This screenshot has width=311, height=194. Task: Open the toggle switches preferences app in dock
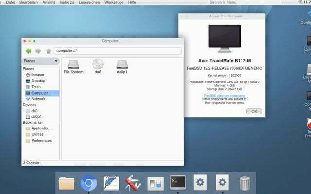(155, 183)
